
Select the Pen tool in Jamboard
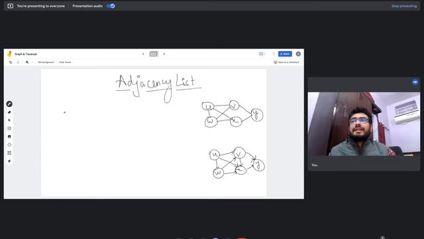(x=9, y=104)
